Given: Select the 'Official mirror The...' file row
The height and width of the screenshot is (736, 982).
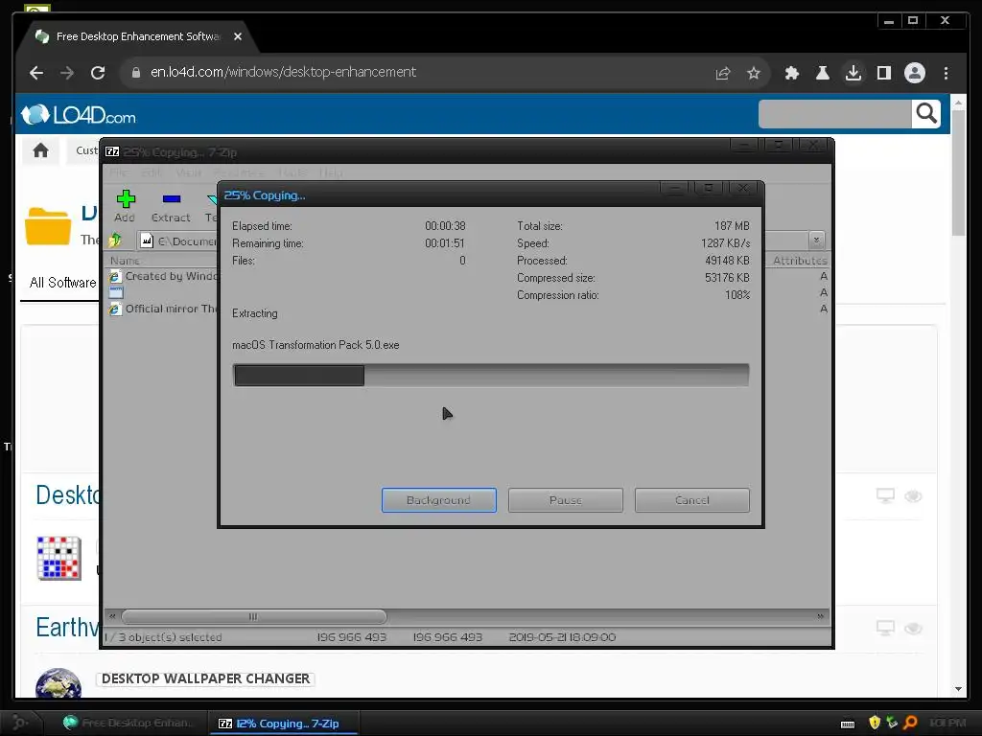Looking at the screenshot, I should (163, 309).
